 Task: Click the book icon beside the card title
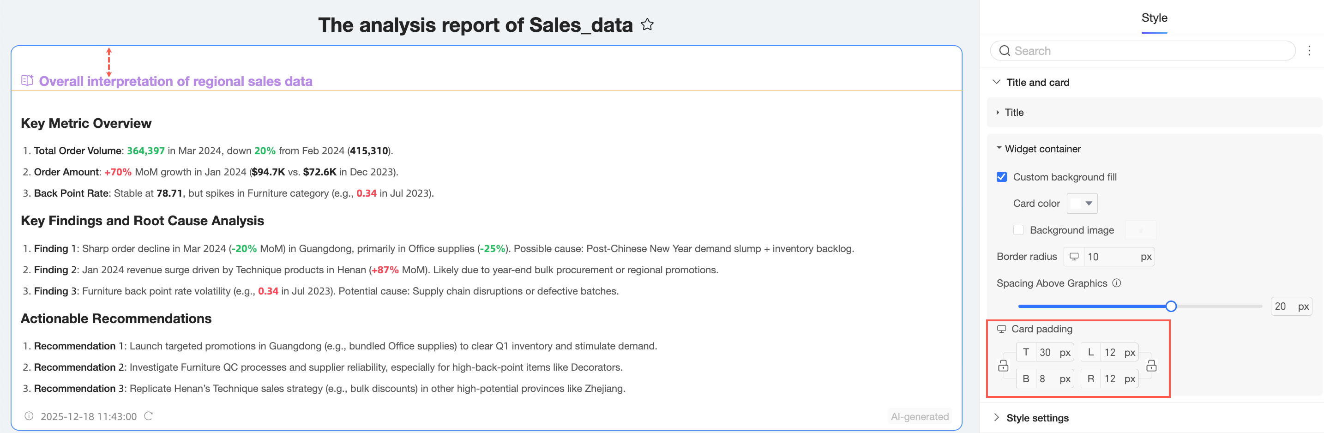click(27, 81)
